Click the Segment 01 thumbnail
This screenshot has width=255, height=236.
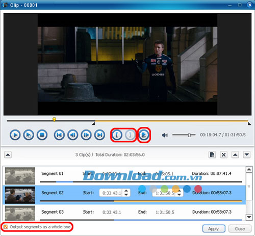pyautogui.click(x=20, y=176)
